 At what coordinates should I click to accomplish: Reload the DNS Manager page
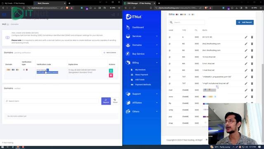click(134, 8)
